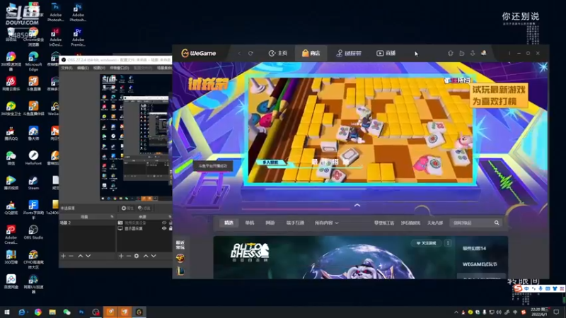Expand the 所有内容 dropdown

tap(326, 223)
